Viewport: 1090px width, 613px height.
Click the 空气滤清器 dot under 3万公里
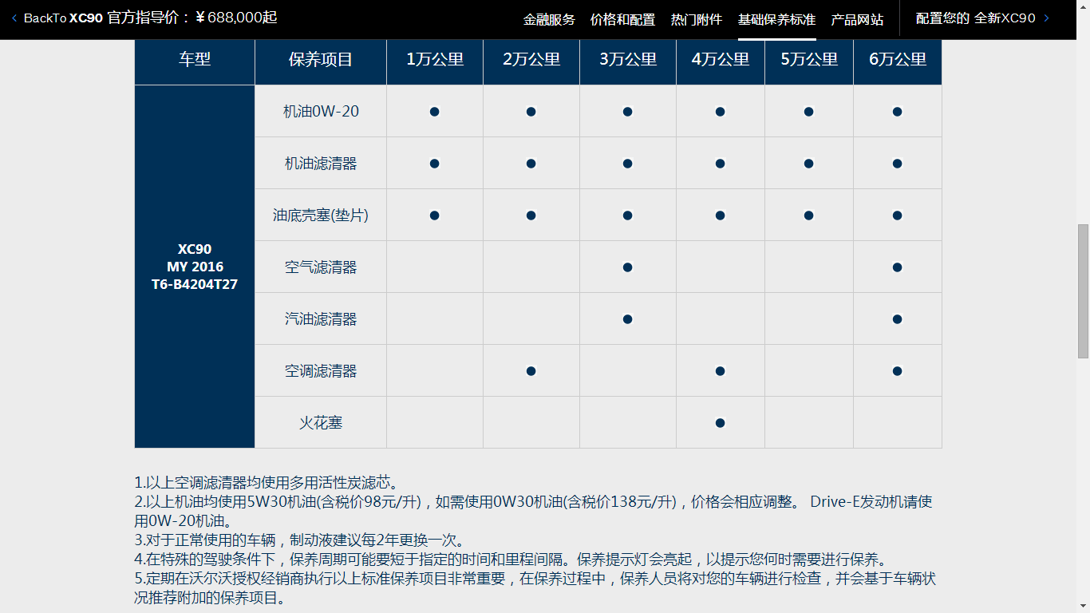(x=627, y=267)
